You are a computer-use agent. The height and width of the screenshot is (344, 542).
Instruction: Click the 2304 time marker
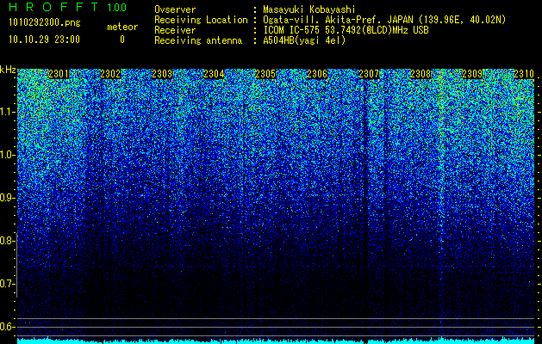click(x=214, y=74)
